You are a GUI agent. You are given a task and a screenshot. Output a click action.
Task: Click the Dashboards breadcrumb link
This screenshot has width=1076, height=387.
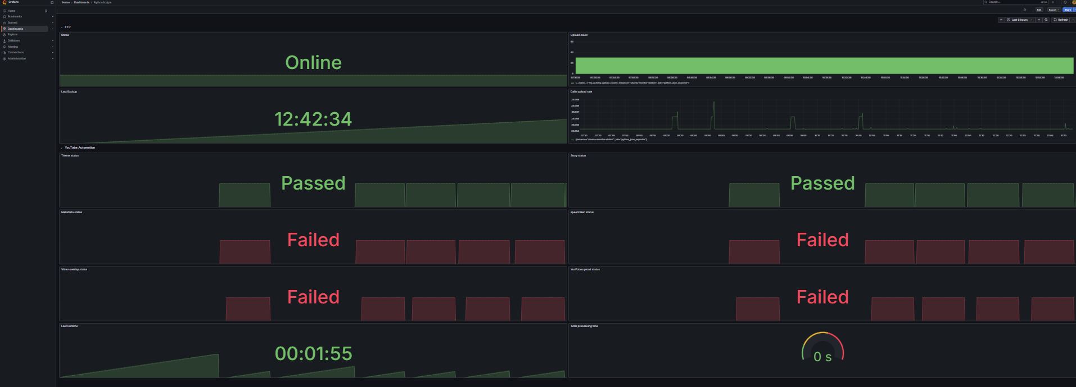tap(82, 2)
